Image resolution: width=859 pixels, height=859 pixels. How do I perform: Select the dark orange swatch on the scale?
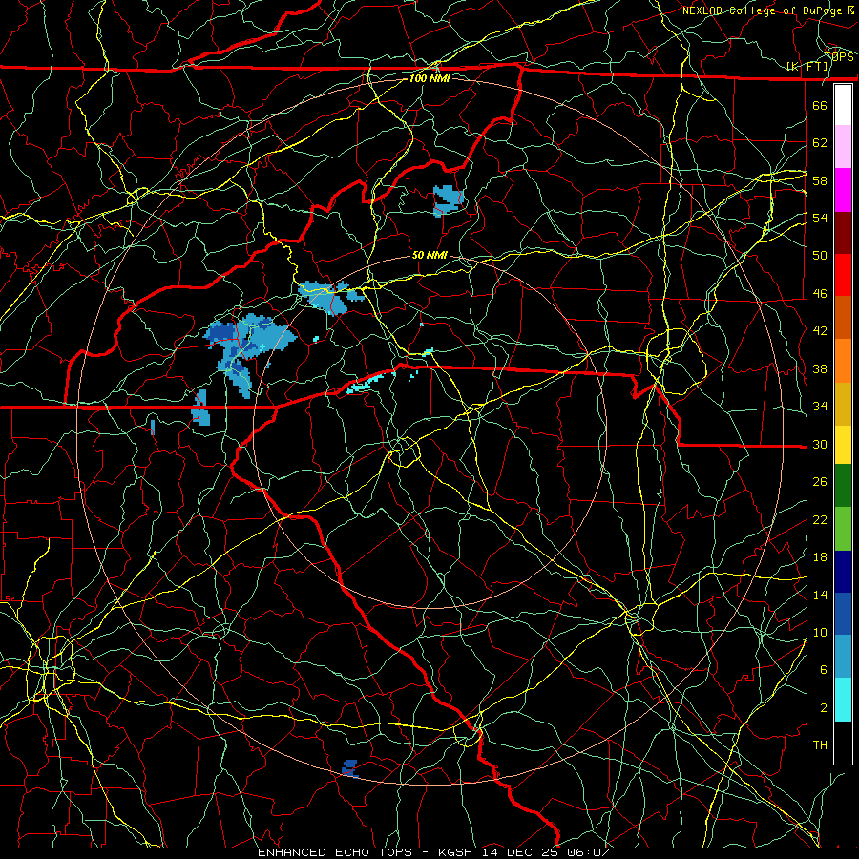pyautogui.click(x=843, y=317)
